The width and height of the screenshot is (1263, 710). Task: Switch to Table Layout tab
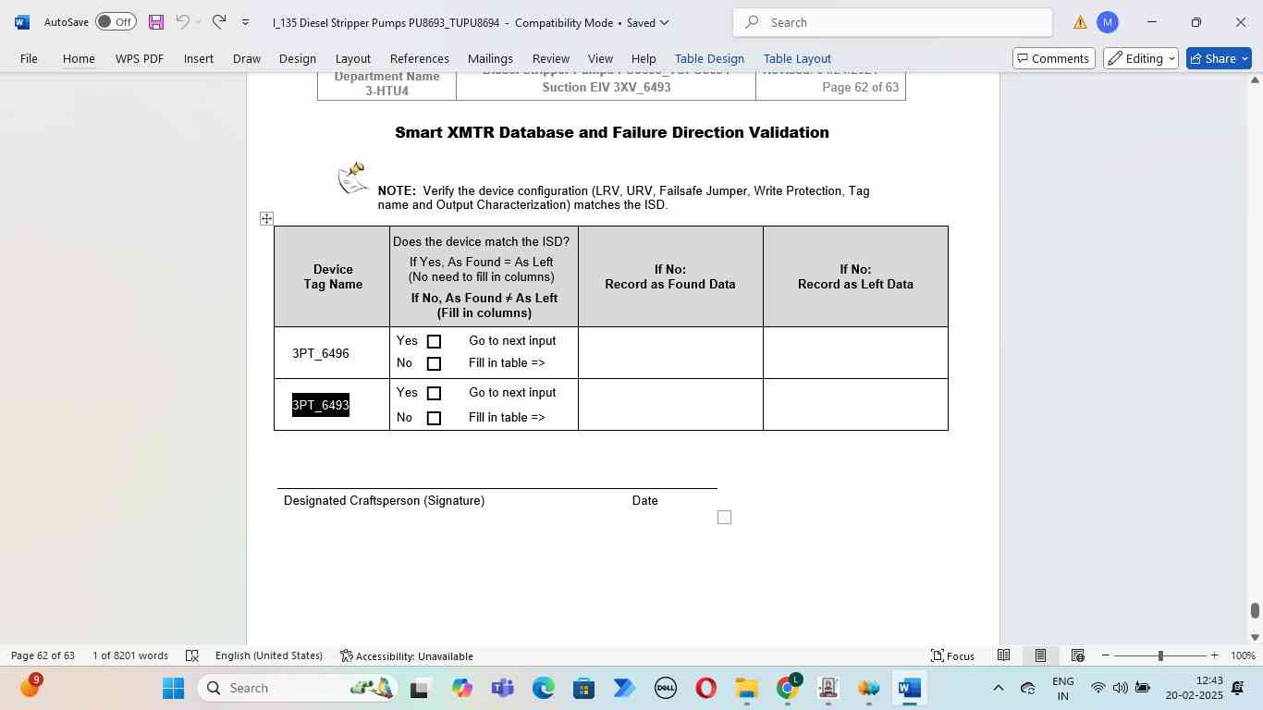coord(797,58)
